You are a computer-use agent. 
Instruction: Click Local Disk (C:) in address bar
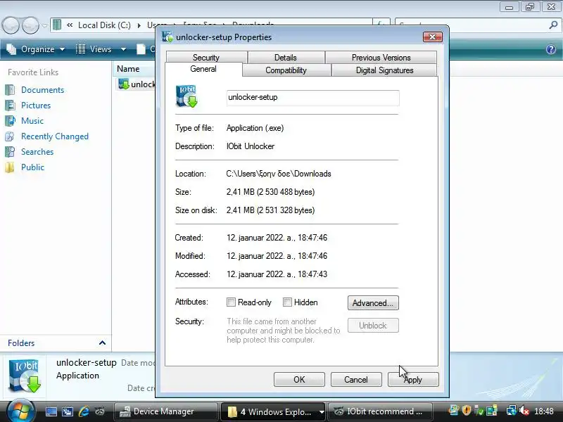tap(104, 25)
